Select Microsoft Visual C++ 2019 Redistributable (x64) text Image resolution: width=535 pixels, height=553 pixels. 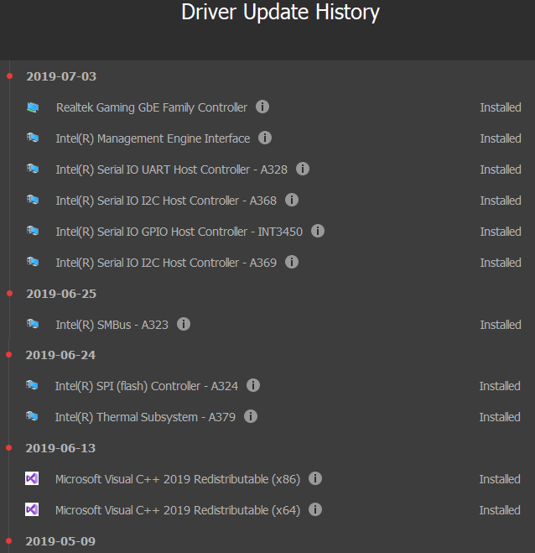[178, 510]
